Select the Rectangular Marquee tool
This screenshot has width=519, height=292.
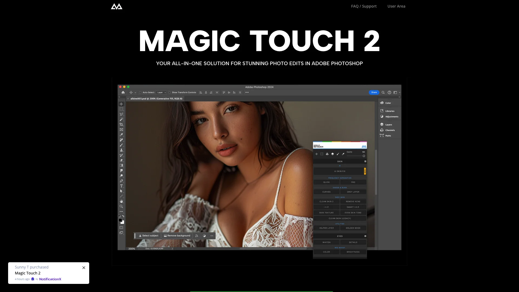pyautogui.click(x=121, y=109)
